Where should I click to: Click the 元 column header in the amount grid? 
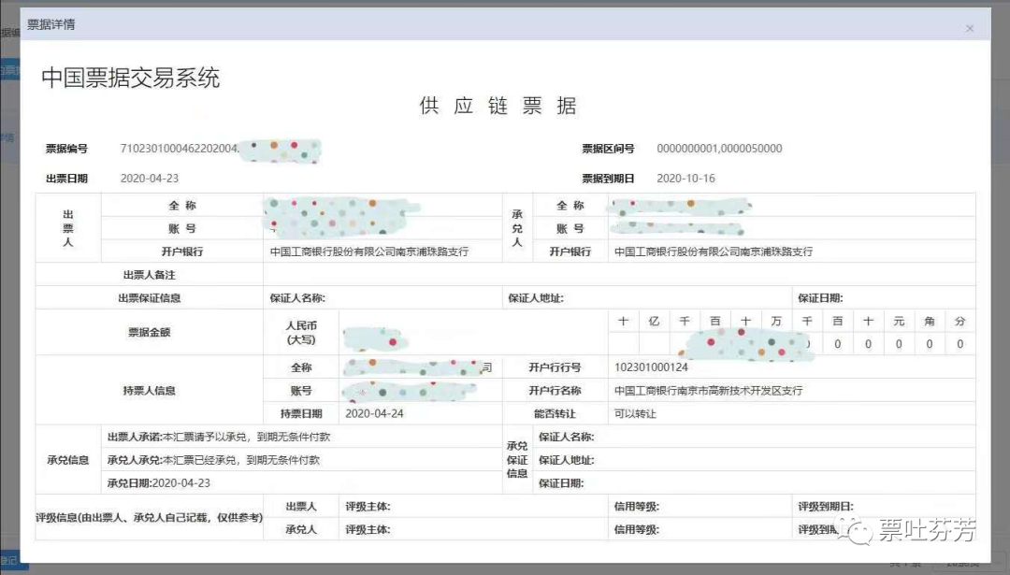pos(899,322)
